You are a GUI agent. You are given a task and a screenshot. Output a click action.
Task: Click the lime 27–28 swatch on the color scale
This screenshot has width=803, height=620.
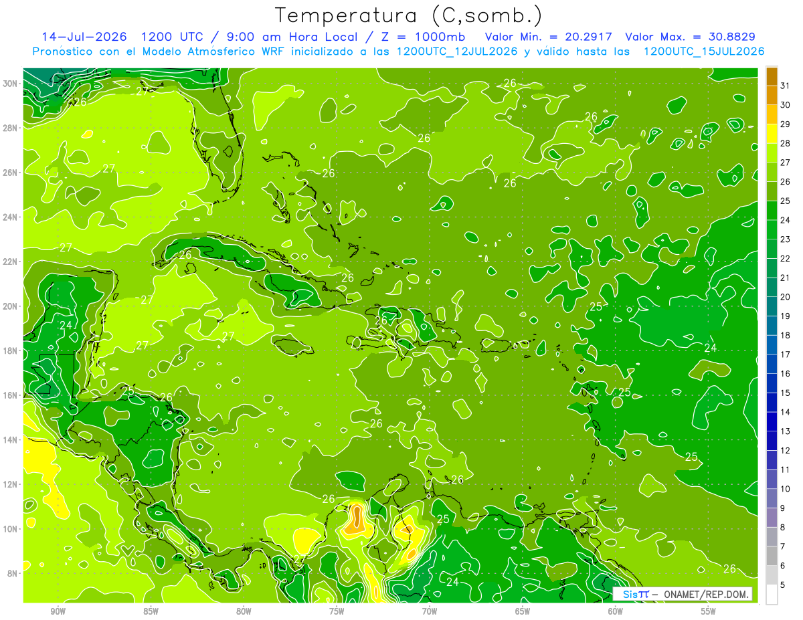click(772, 153)
